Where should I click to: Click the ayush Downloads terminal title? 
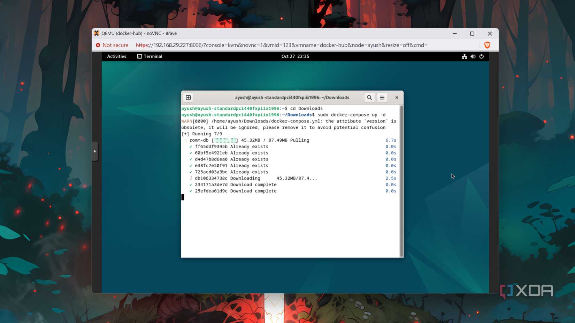click(x=293, y=97)
